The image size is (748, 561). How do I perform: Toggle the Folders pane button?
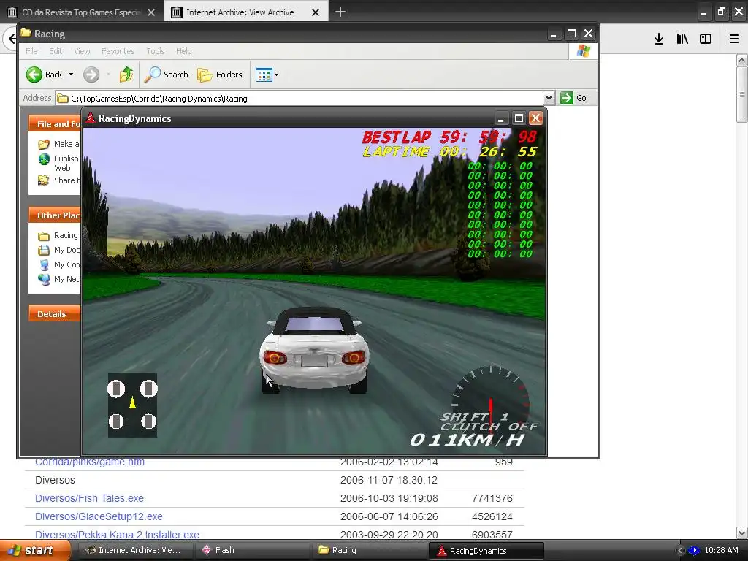tap(220, 75)
